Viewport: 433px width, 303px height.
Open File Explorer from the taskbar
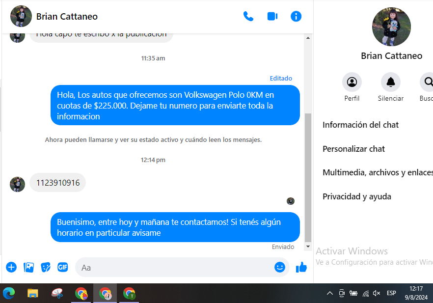pyautogui.click(x=33, y=293)
